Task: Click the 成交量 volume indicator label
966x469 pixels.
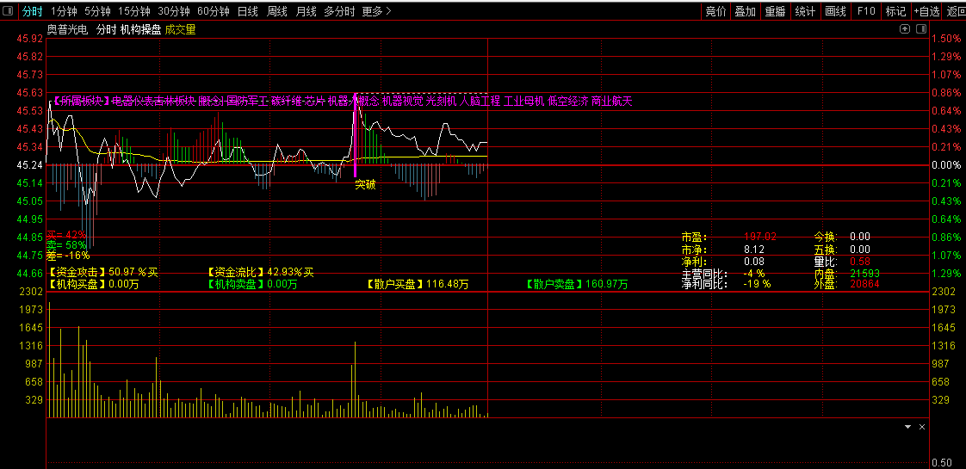Action: point(181,29)
